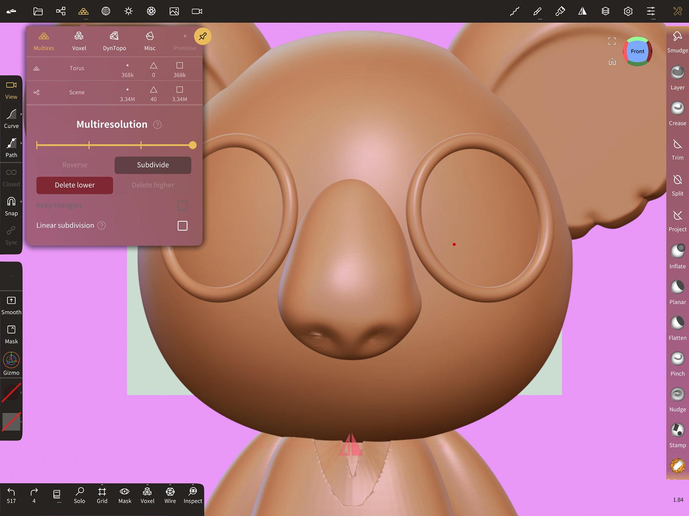Expand the Snap options arrow
This screenshot has height=516, width=689.
point(21,202)
